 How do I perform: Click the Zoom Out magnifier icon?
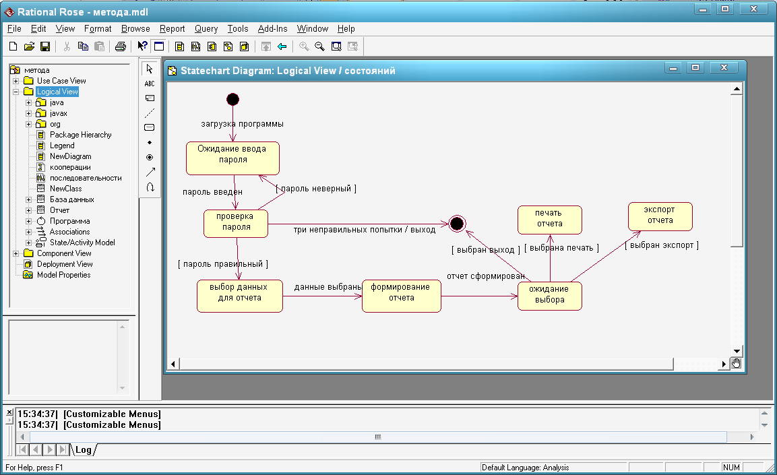(319, 46)
